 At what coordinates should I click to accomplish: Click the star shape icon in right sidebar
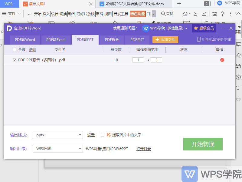point(238,55)
